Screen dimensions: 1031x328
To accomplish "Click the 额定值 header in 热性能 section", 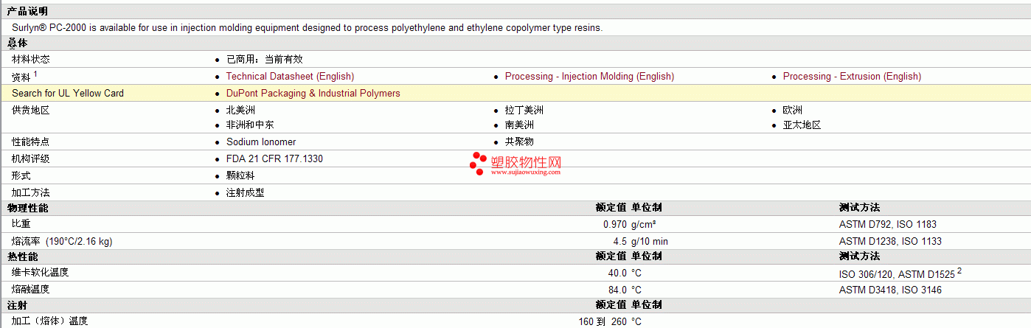I will coord(611,257).
